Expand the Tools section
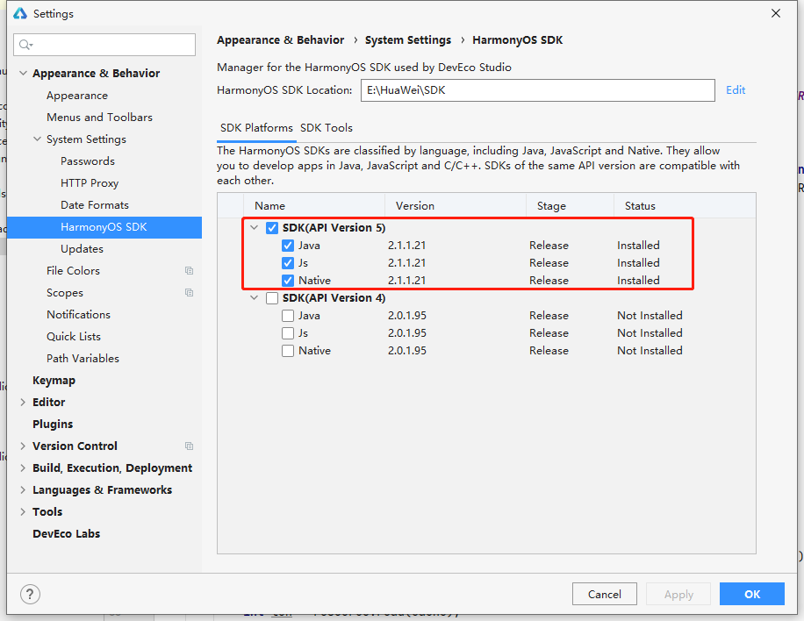Viewport: 804px width, 621px height. [23, 512]
